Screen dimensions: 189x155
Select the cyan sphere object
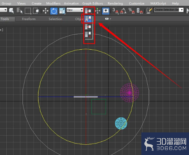tap(121, 123)
